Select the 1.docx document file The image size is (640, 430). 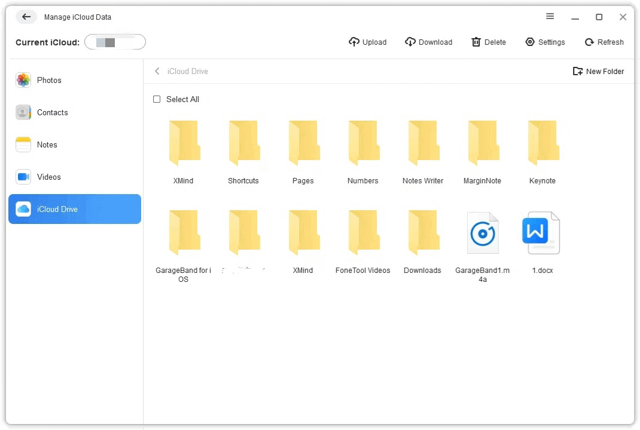(542, 234)
